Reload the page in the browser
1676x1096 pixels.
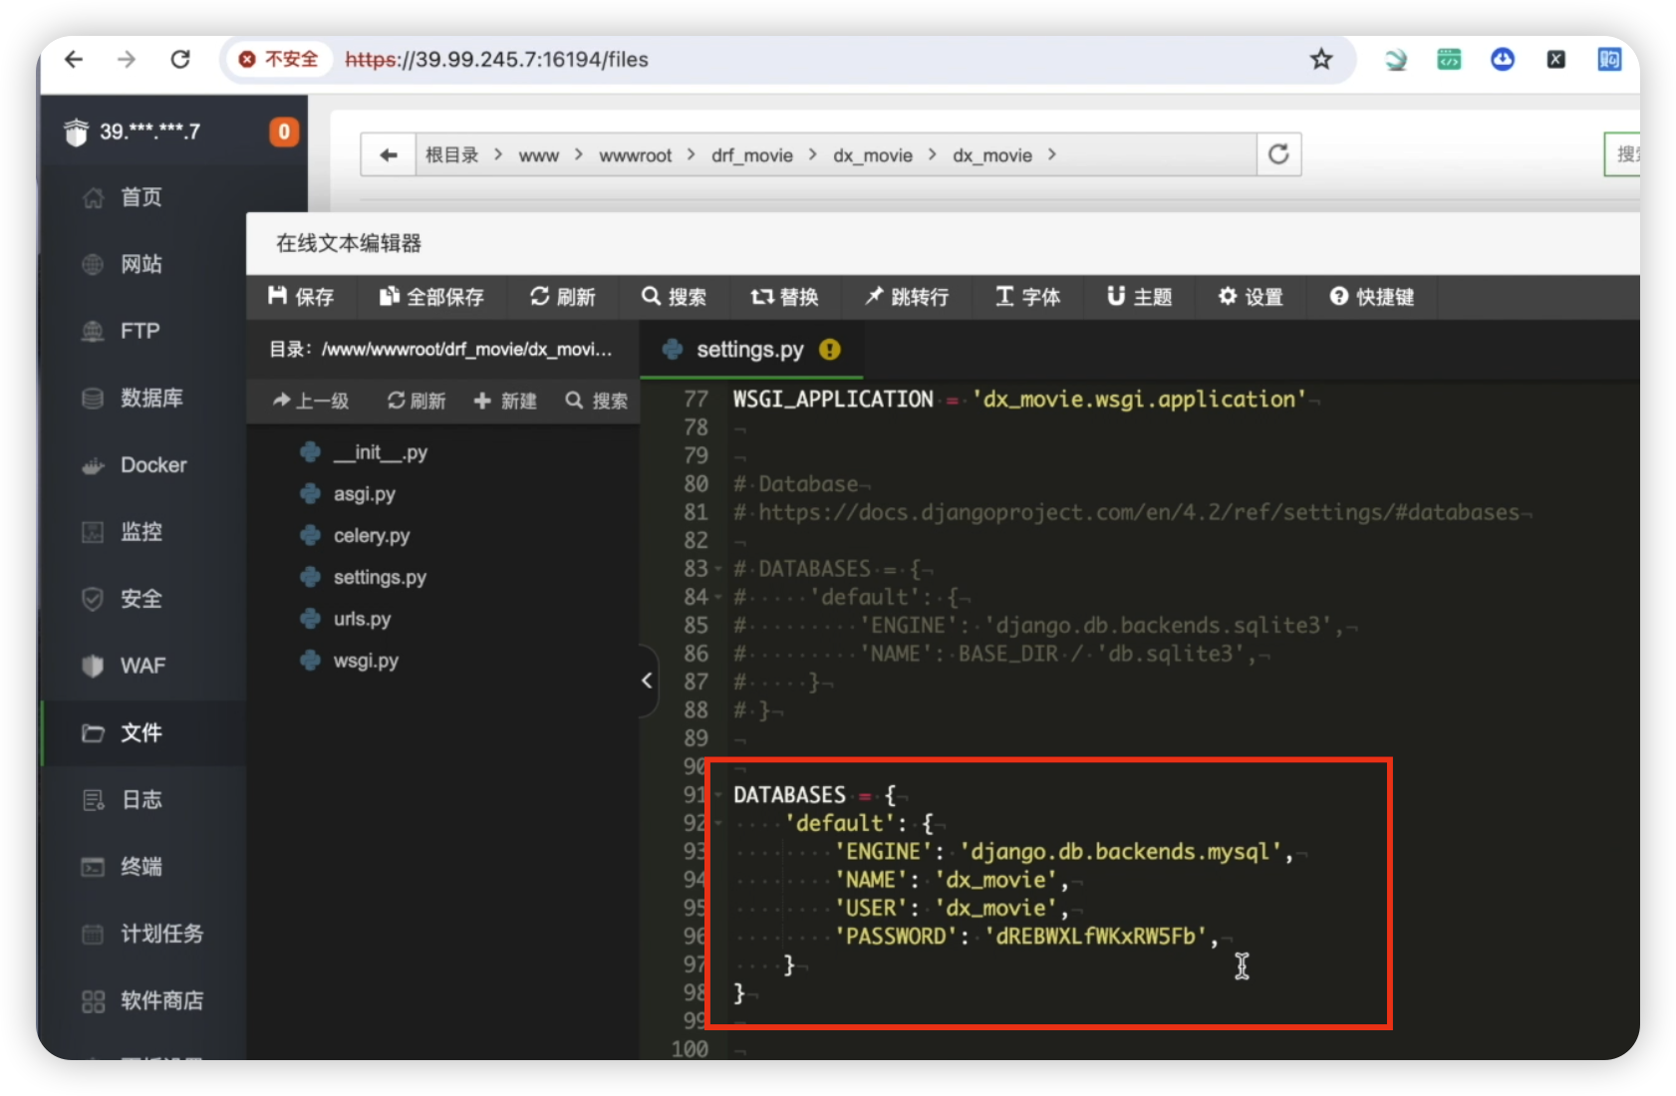[x=180, y=60]
